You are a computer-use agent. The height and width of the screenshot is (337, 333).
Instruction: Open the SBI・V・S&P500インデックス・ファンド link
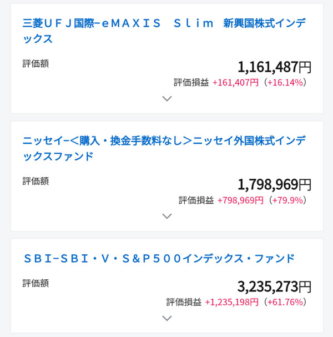point(159,258)
